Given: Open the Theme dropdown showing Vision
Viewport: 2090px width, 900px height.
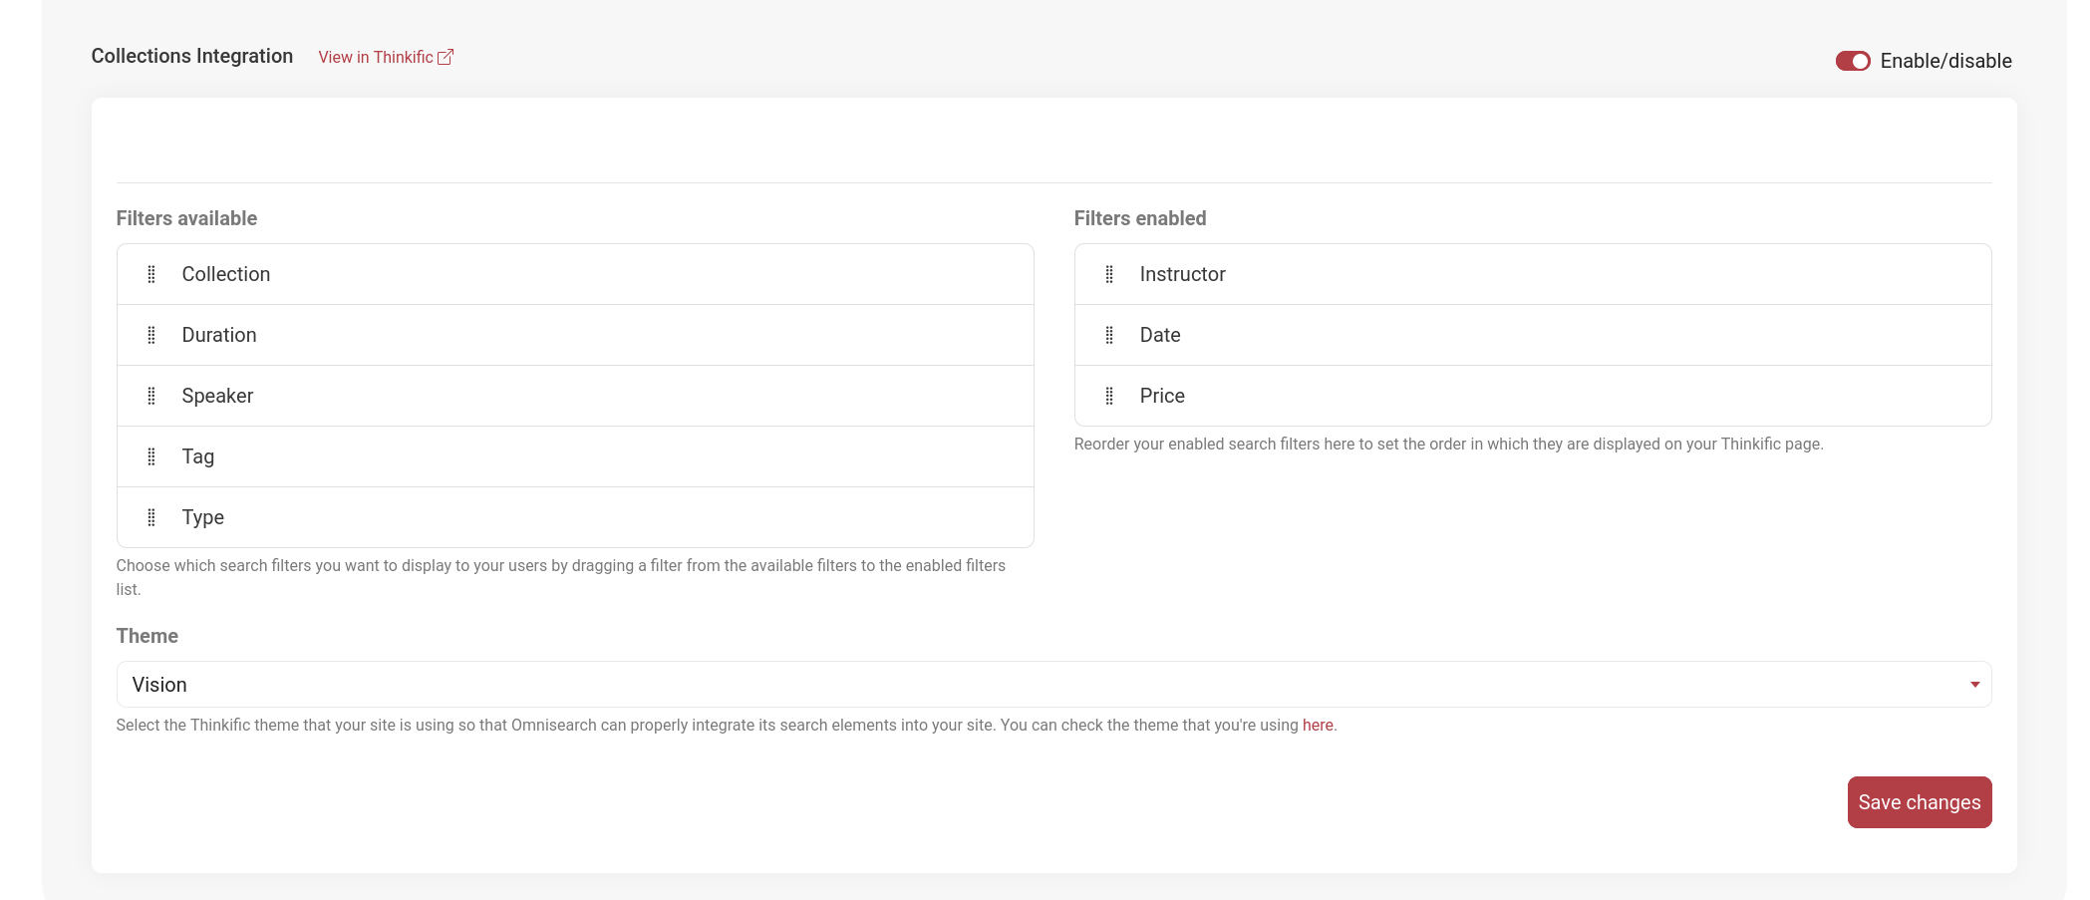Looking at the screenshot, I should [1052, 685].
